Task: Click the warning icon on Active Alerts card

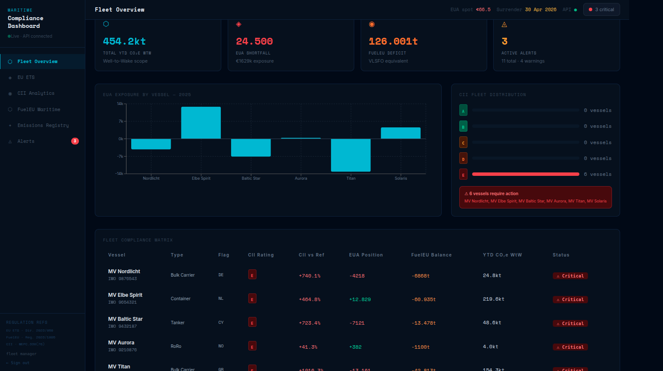Action: [x=504, y=24]
